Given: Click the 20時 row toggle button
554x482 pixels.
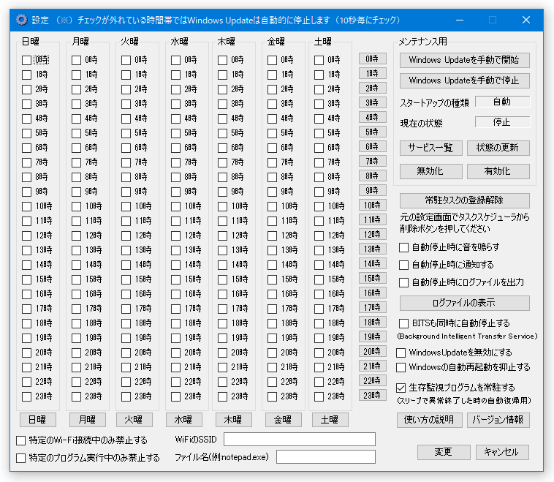Looking at the screenshot, I should 373,352.
